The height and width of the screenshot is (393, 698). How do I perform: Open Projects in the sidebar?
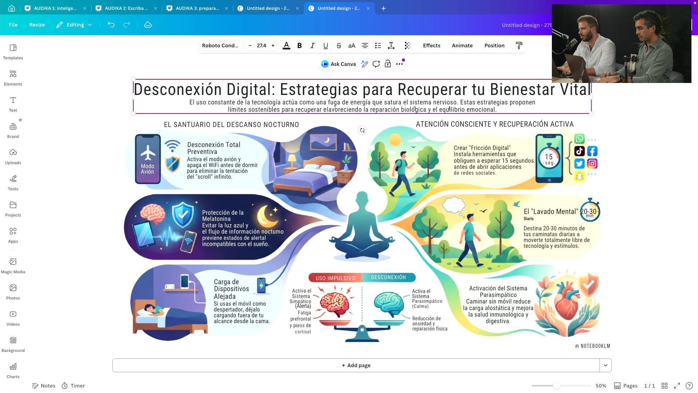[x=13, y=209]
